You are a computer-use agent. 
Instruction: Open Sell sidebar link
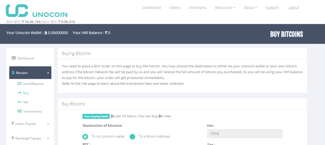(x=25, y=102)
